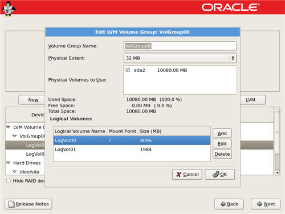Click the Used Space value 10080.00 MB
Image resolution: width=285 pixels, height=214 pixels.
coord(141,99)
